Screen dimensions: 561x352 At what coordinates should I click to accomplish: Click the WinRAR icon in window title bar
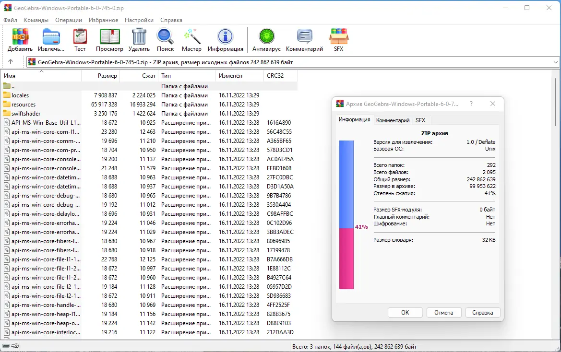point(7,8)
